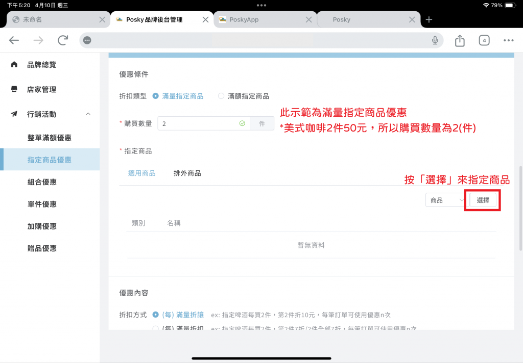Tap the three-dot multitasking control at top
The height and width of the screenshot is (363, 523).
click(261, 5)
